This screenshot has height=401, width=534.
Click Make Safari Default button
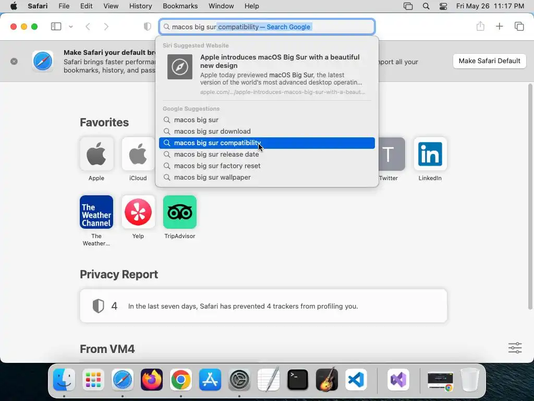click(x=489, y=61)
